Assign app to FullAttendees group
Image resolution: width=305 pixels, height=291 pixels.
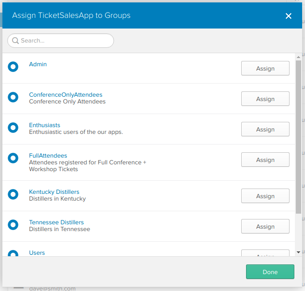265,160
